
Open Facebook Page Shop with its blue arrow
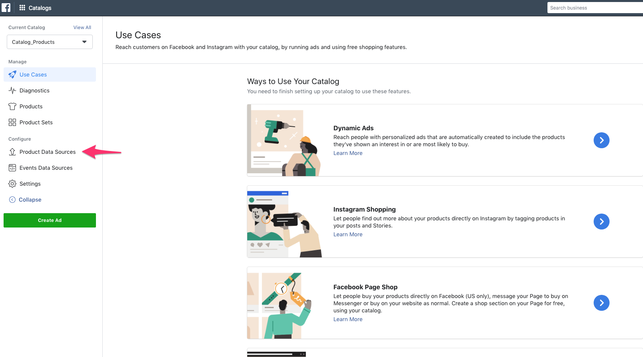point(601,303)
